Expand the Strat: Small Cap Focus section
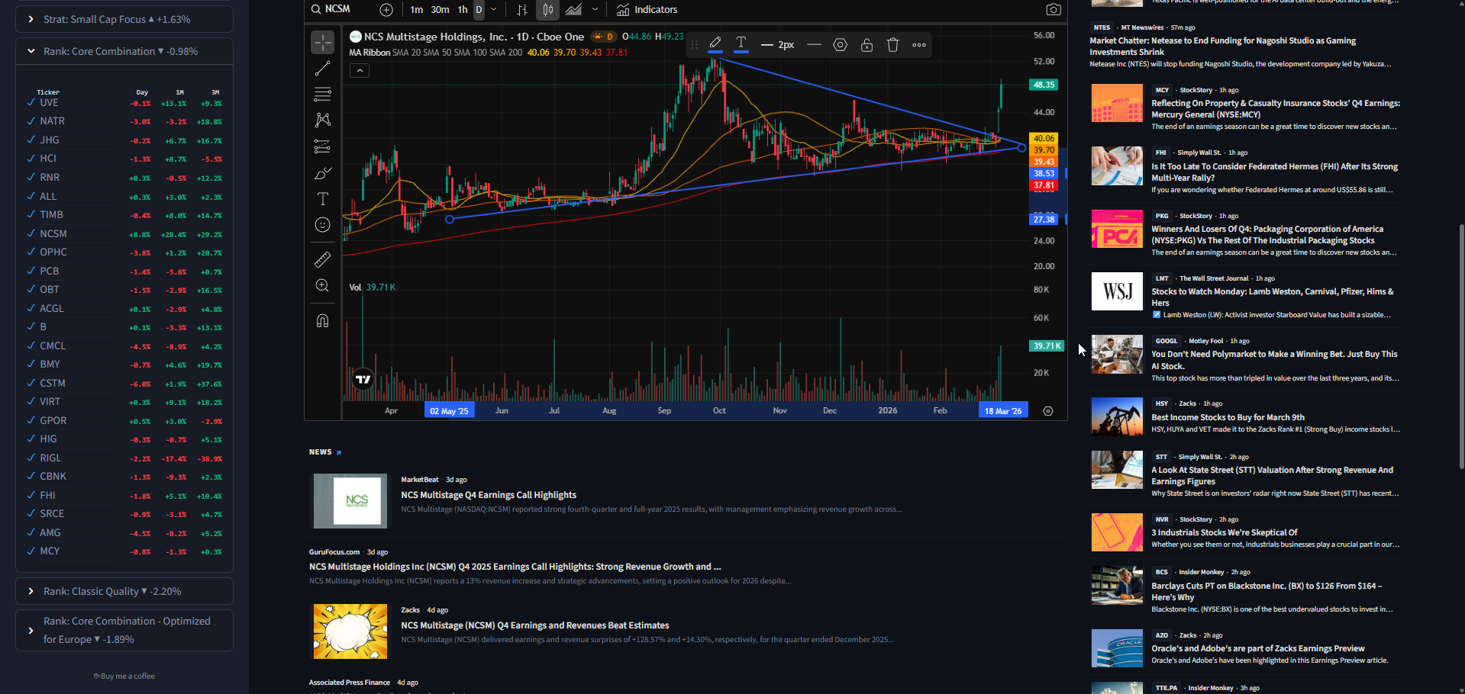 31,19
